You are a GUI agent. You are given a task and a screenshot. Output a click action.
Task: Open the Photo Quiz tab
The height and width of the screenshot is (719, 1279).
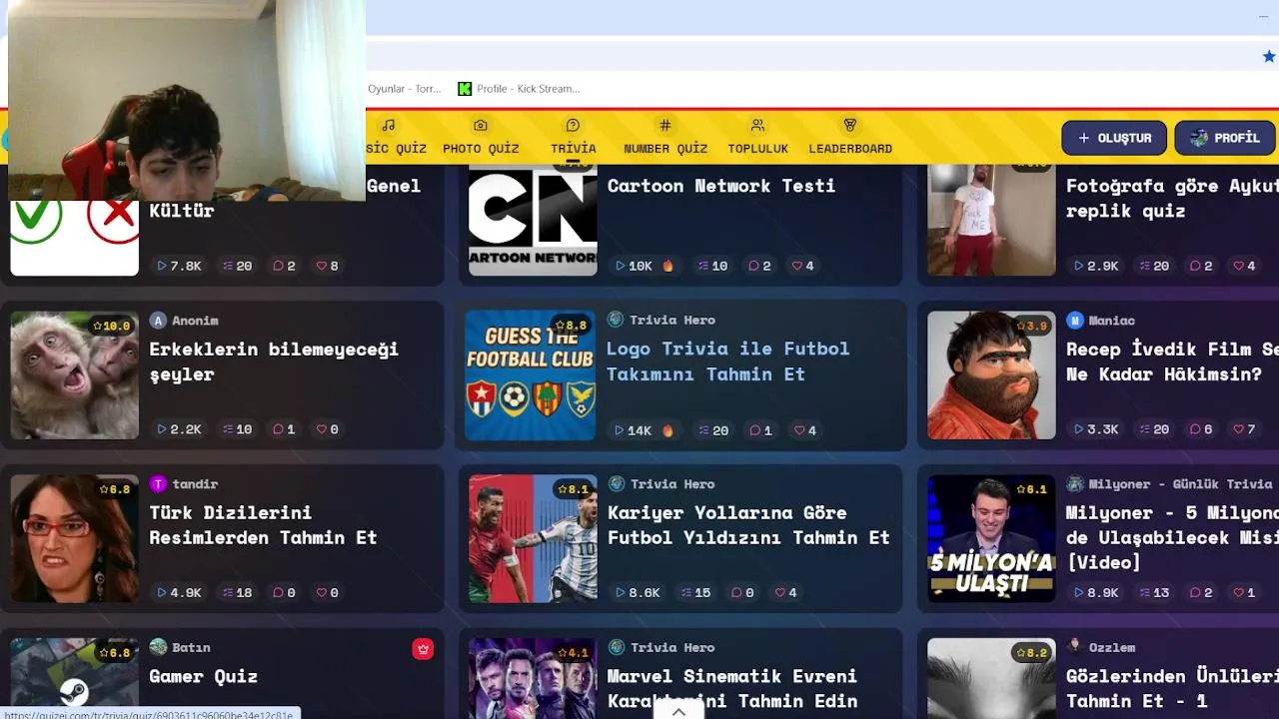481,137
